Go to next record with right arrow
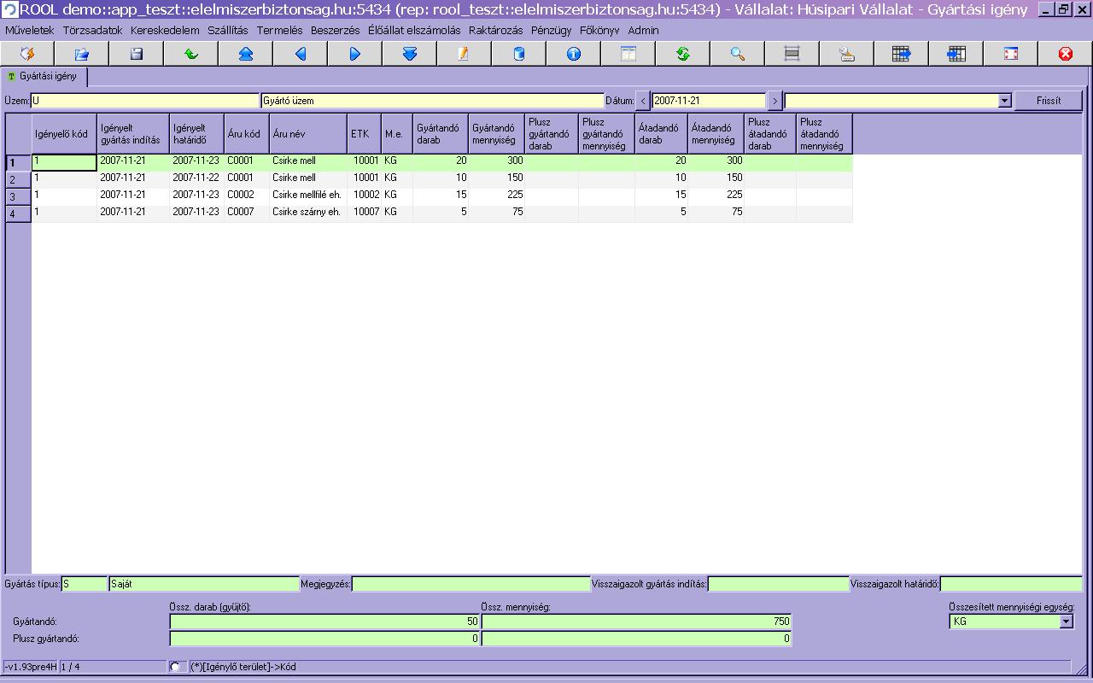Screen dimensions: 1093x683 [354, 54]
